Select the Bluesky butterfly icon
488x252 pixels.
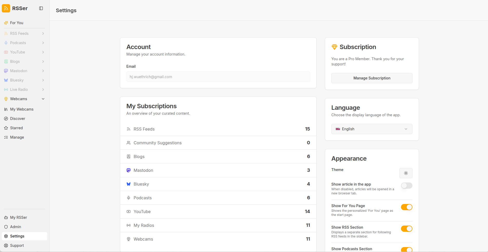tap(6, 80)
